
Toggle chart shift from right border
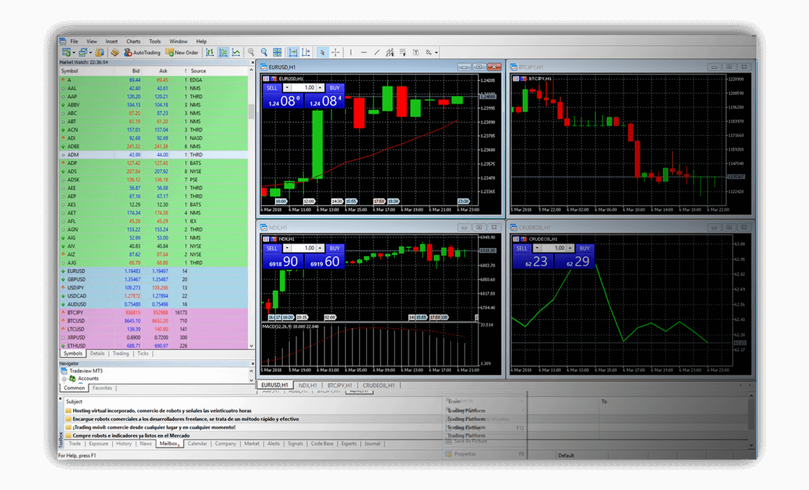306,53
